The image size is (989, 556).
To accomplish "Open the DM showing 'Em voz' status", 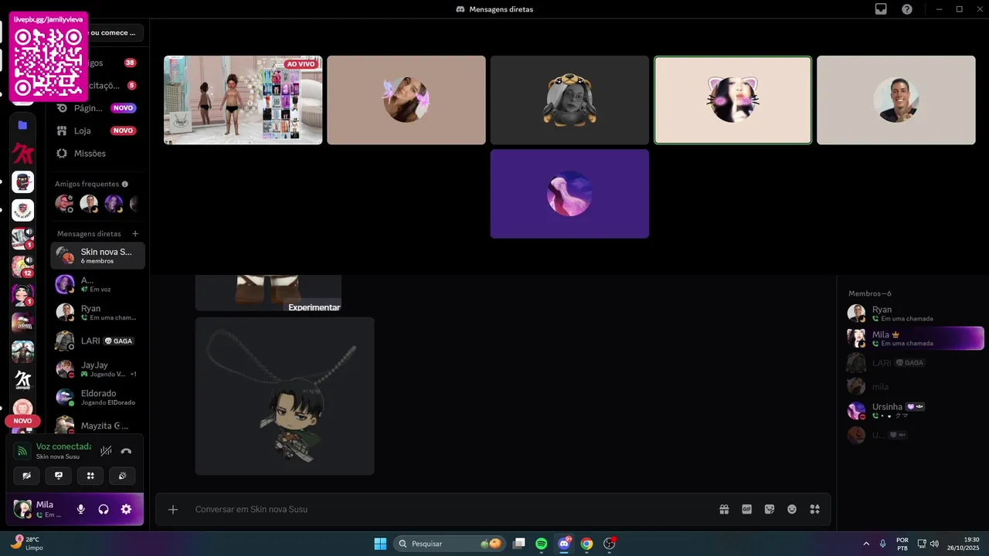I will pos(97,284).
